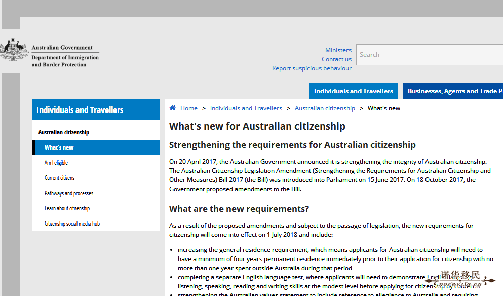
Task: Go to Home in the breadcrumb
Action: (x=188, y=108)
